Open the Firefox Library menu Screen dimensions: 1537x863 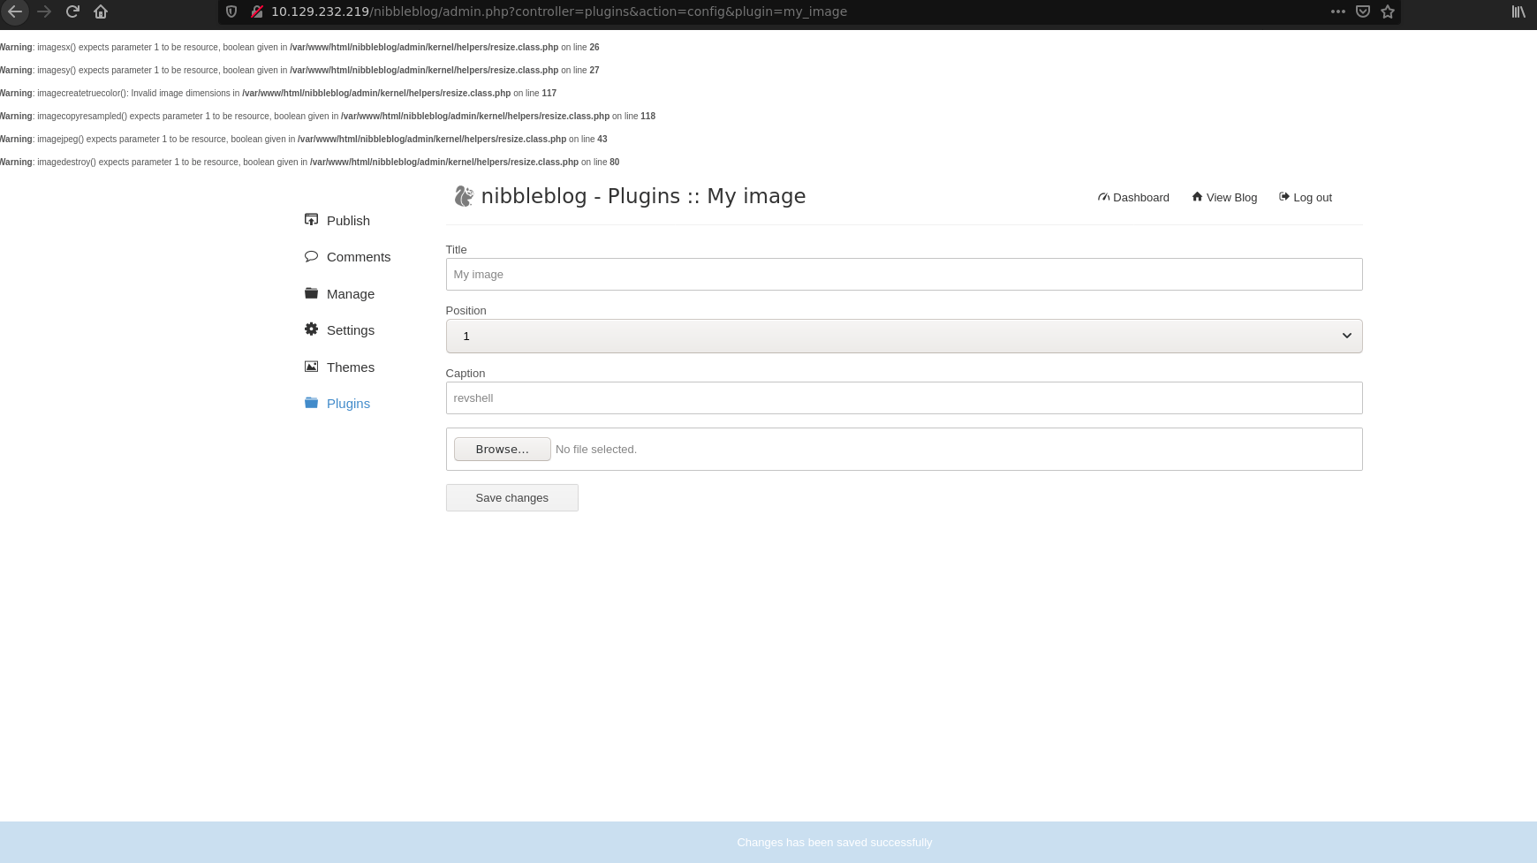point(1518,11)
